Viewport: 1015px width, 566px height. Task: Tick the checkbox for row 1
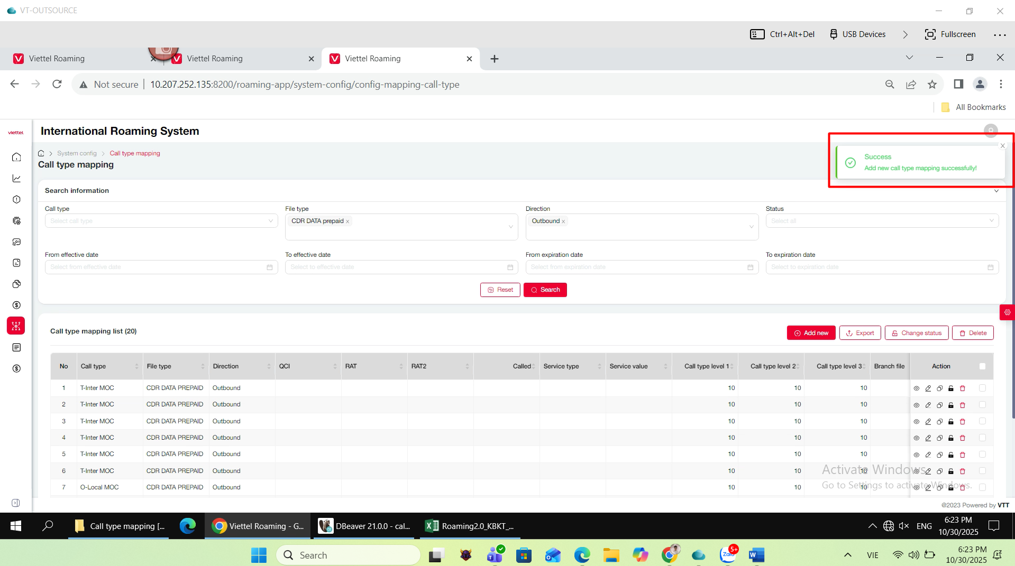[982, 388]
